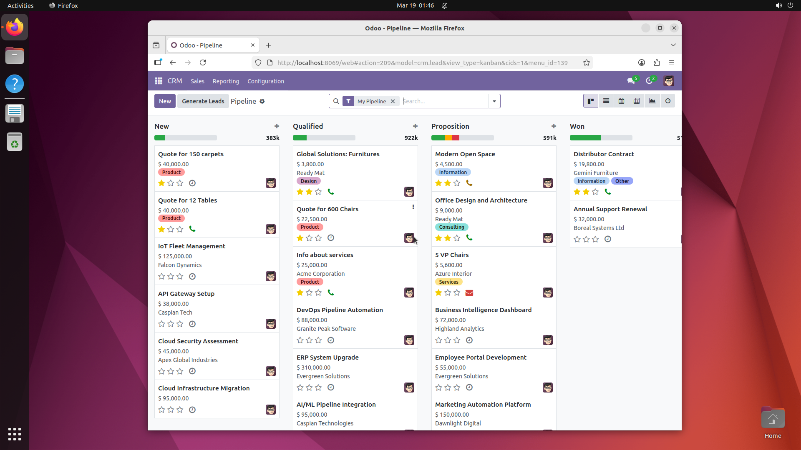This screenshot has width=801, height=450.
Task: Open the Reporting menu
Action: (x=226, y=81)
